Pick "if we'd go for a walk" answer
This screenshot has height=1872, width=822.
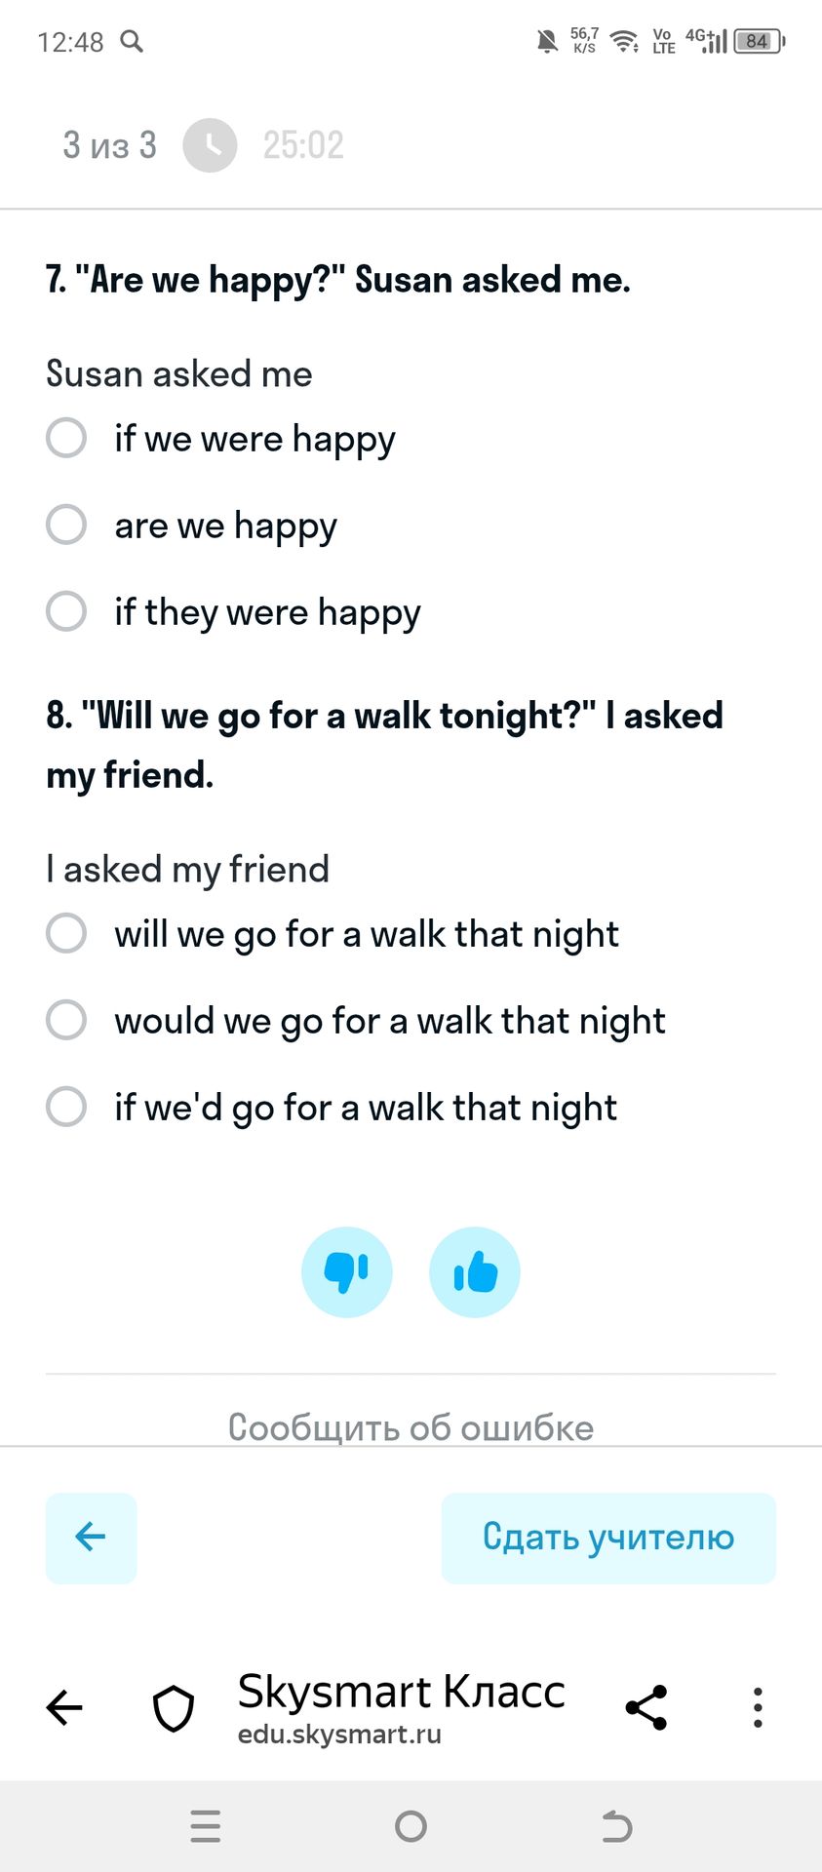point(66,1107)
